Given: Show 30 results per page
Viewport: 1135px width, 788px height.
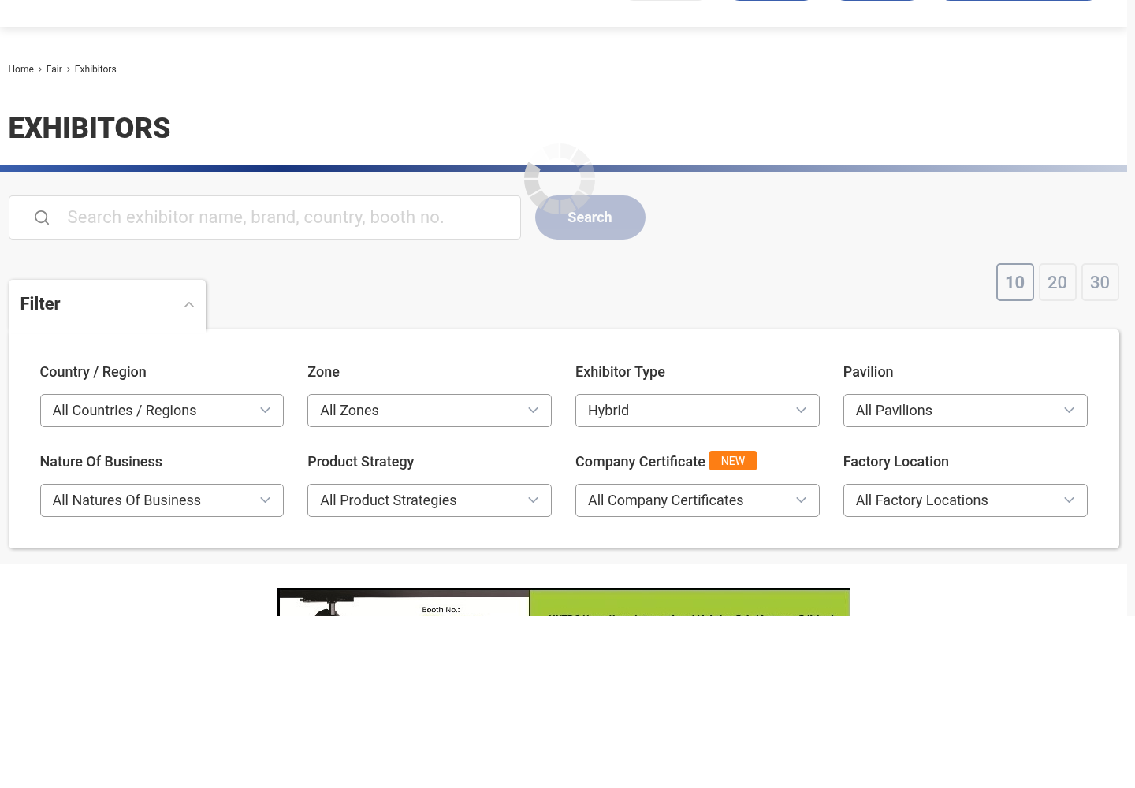Looking at the screenshot, I should (x=1100, y=282).
